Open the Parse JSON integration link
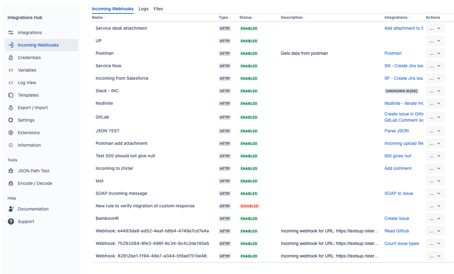This screenshot has height=274, width=454. click(396, 131)
